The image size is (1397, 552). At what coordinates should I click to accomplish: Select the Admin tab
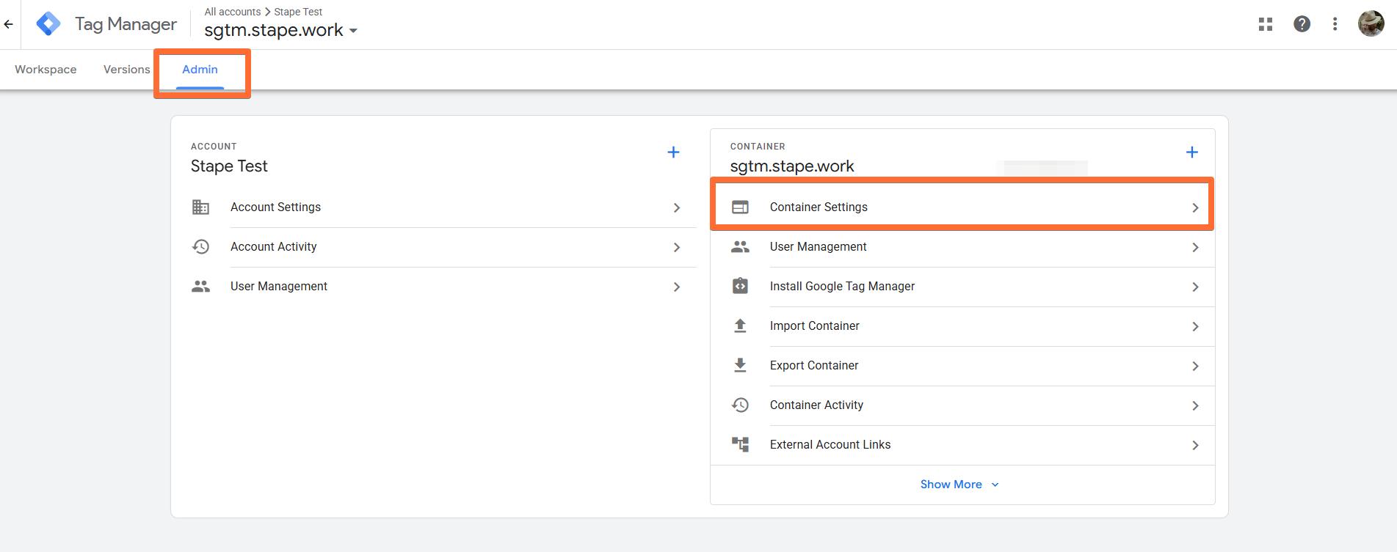(200, 70)
